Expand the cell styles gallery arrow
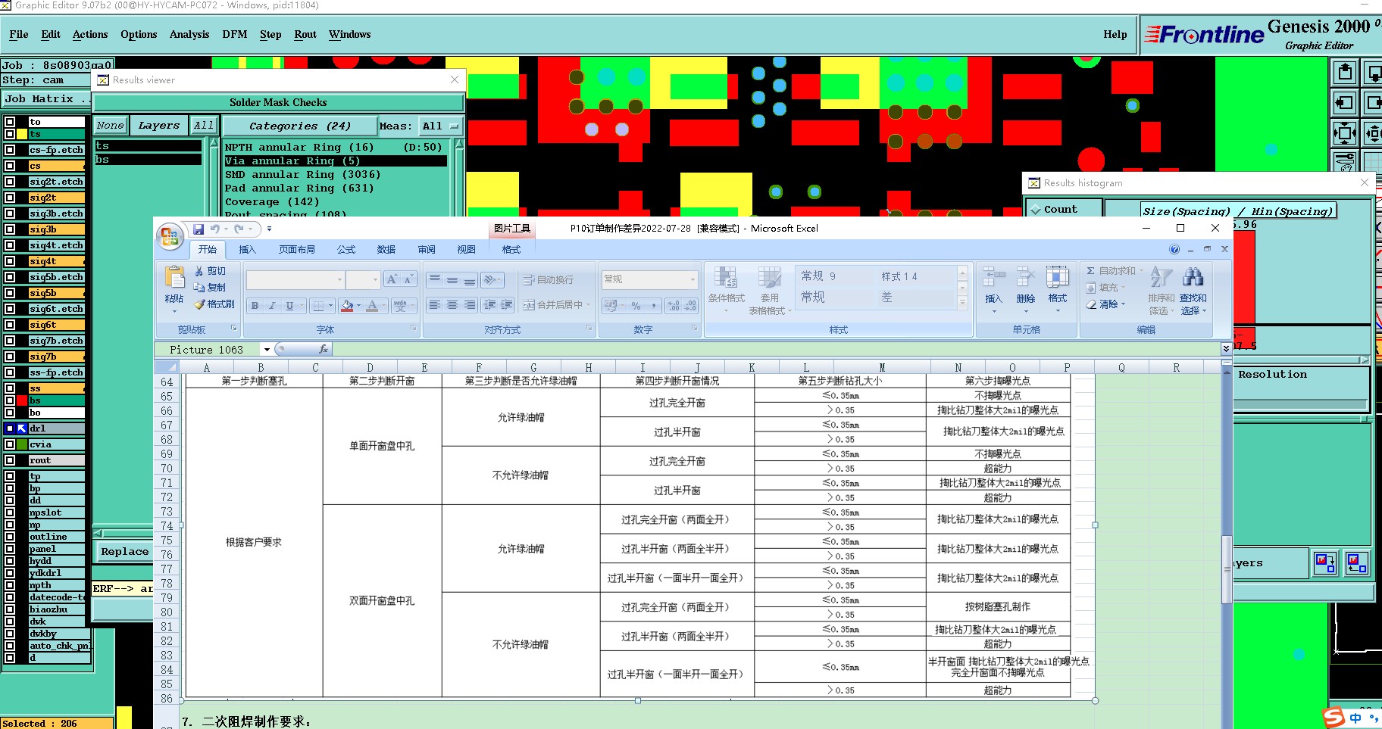Image resolution: width=1382 pixels, height=729 pixels. (x=962, y=304)
